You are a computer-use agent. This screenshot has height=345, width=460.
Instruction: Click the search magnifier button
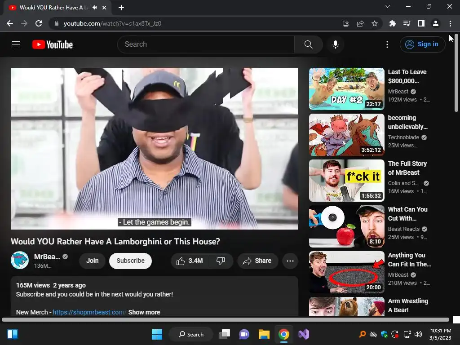[x=308, y=44]
